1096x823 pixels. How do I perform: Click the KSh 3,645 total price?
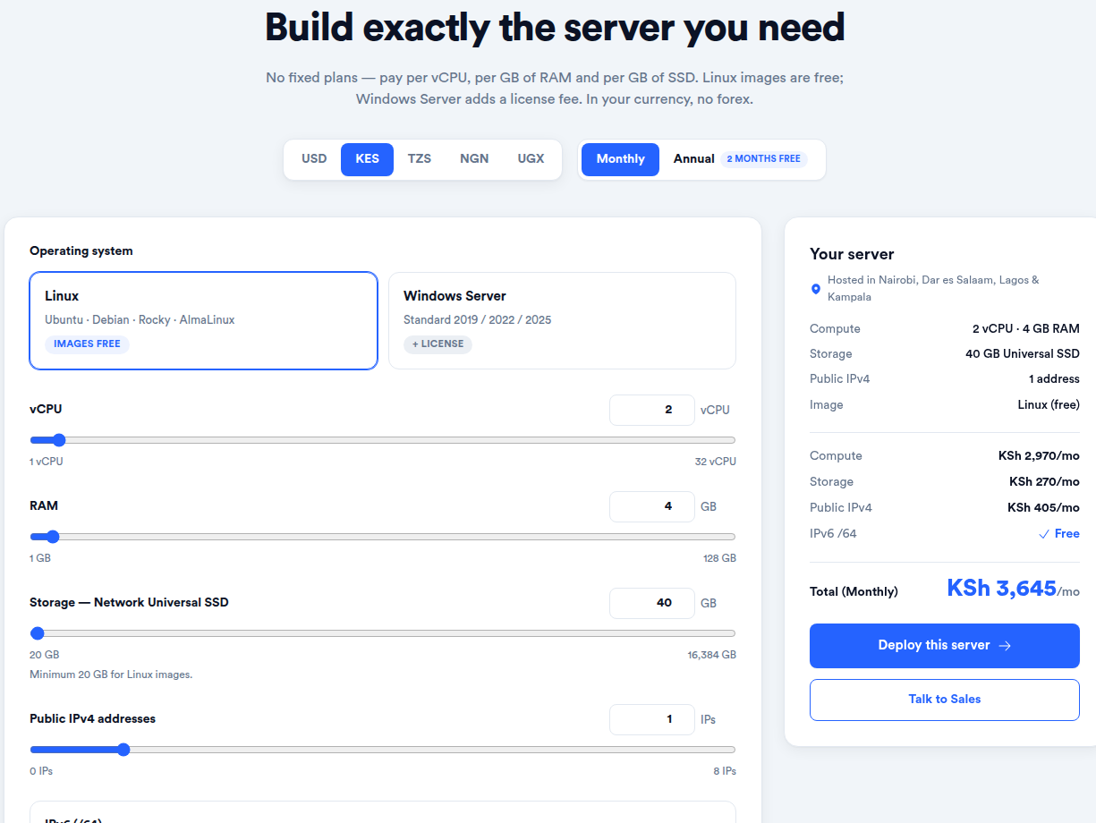click(x=1001, y=588)
